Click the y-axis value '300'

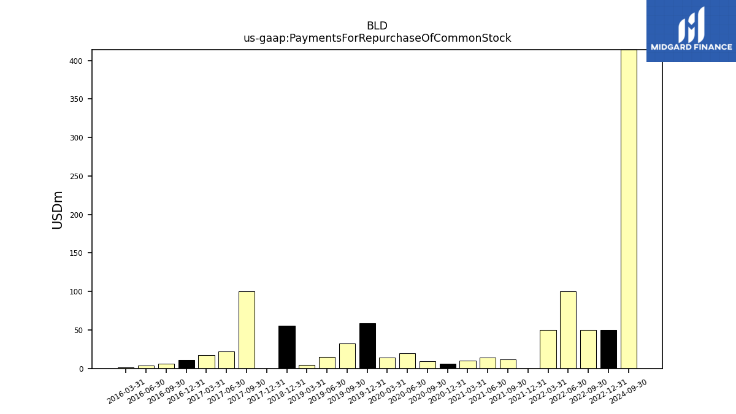76,138
